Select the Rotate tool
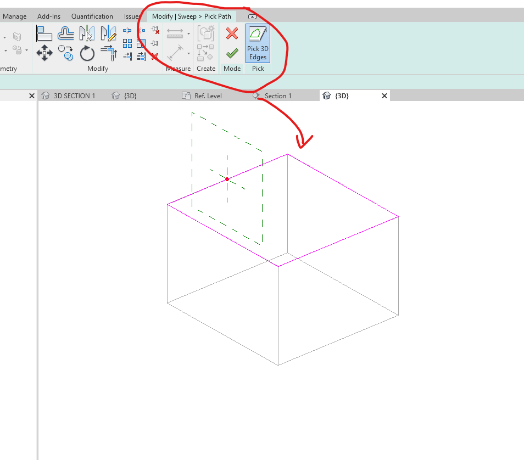524x460 pixels. (x=87, y=53)
